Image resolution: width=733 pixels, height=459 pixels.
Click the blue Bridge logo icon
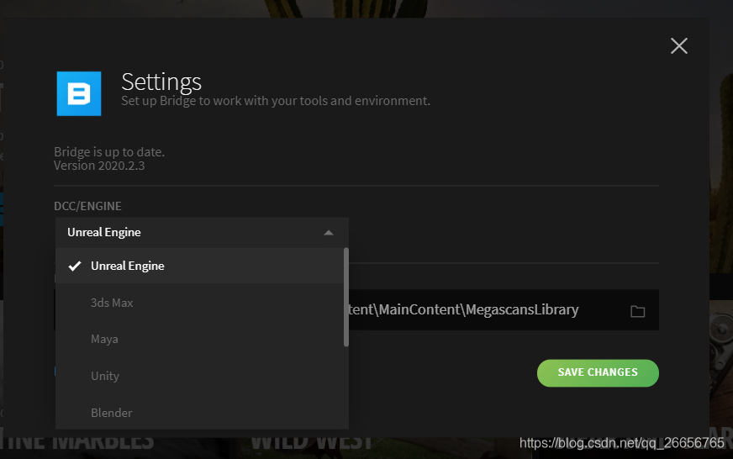click(79, 93)
